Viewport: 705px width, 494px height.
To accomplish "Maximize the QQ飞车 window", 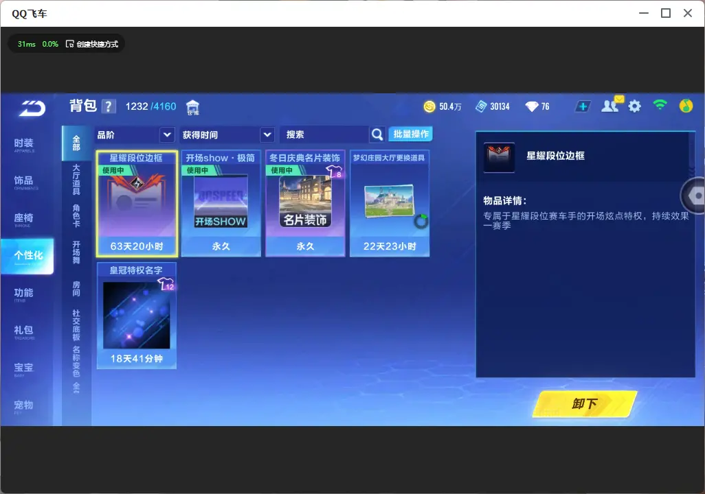I will click(x=666, y=13).
